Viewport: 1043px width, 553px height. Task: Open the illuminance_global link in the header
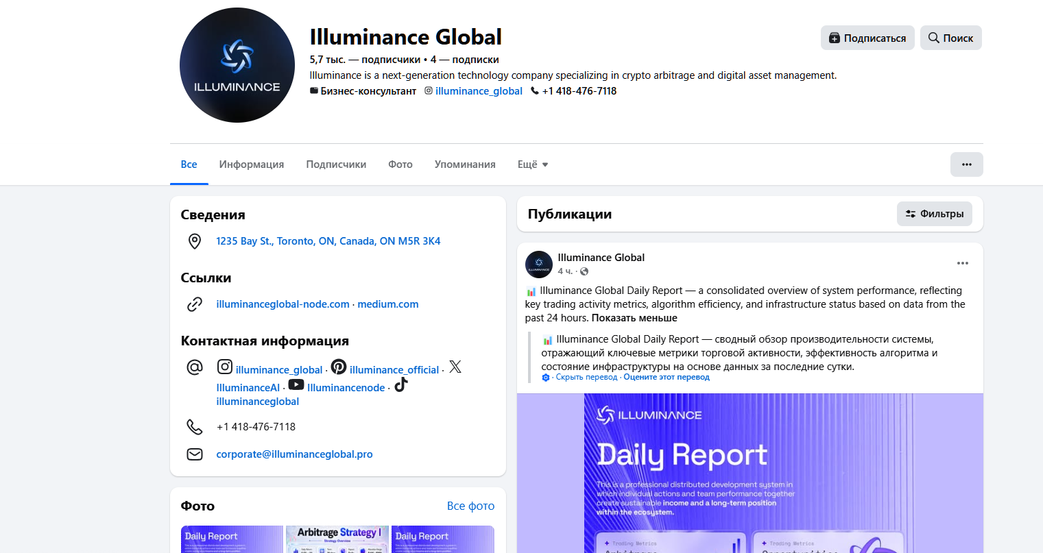479,91
